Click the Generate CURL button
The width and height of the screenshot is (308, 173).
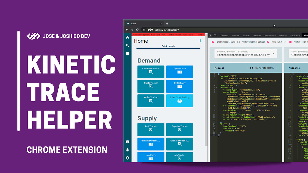coord(262,68)
